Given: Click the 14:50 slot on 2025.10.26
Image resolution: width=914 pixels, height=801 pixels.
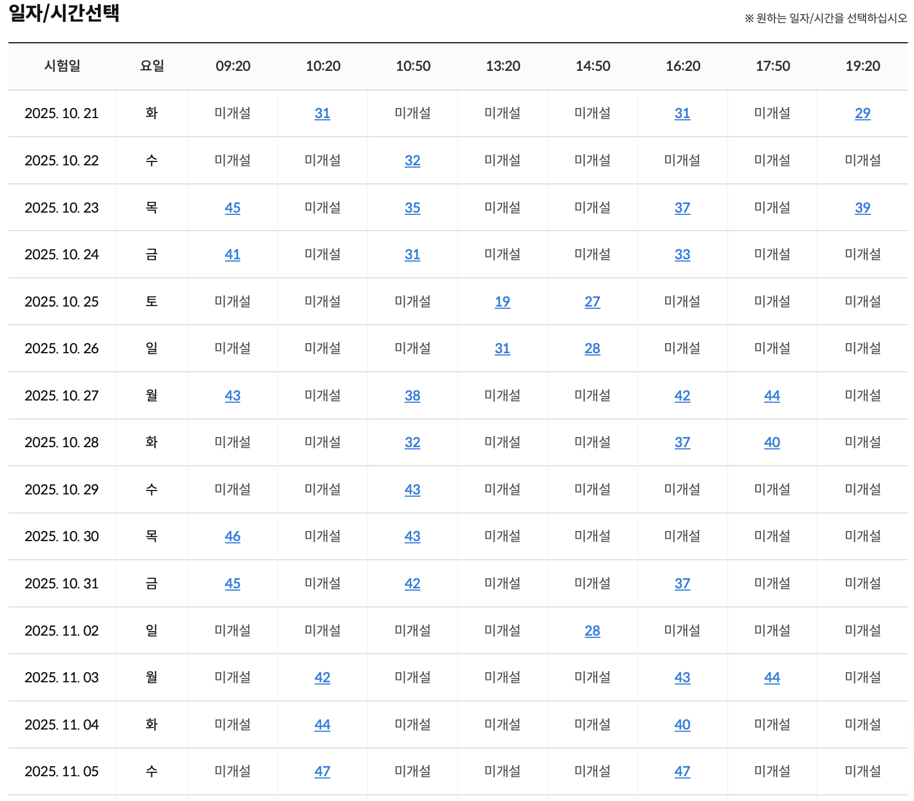Looking at the screenshot, I should (593, 349).
